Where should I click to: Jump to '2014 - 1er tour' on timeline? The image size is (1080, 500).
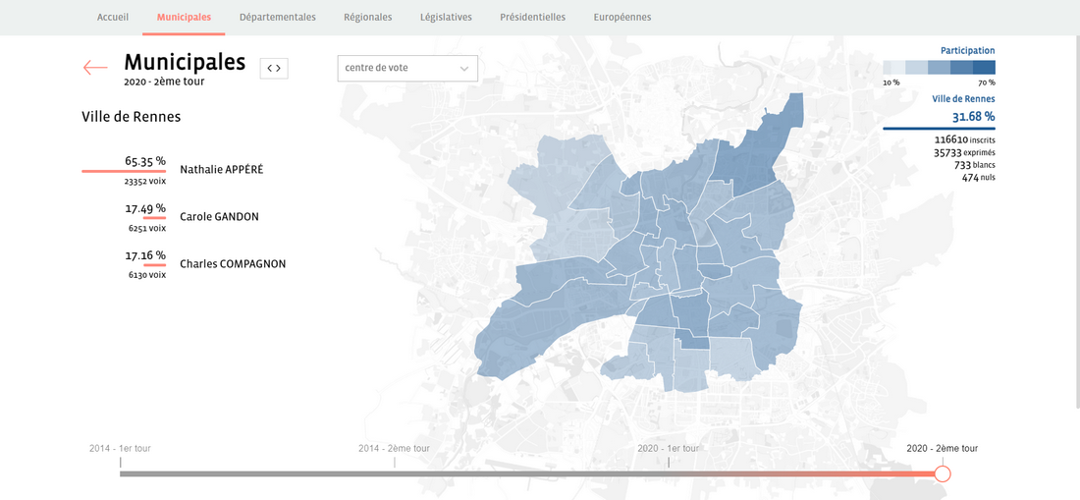(x=120, y=448)
